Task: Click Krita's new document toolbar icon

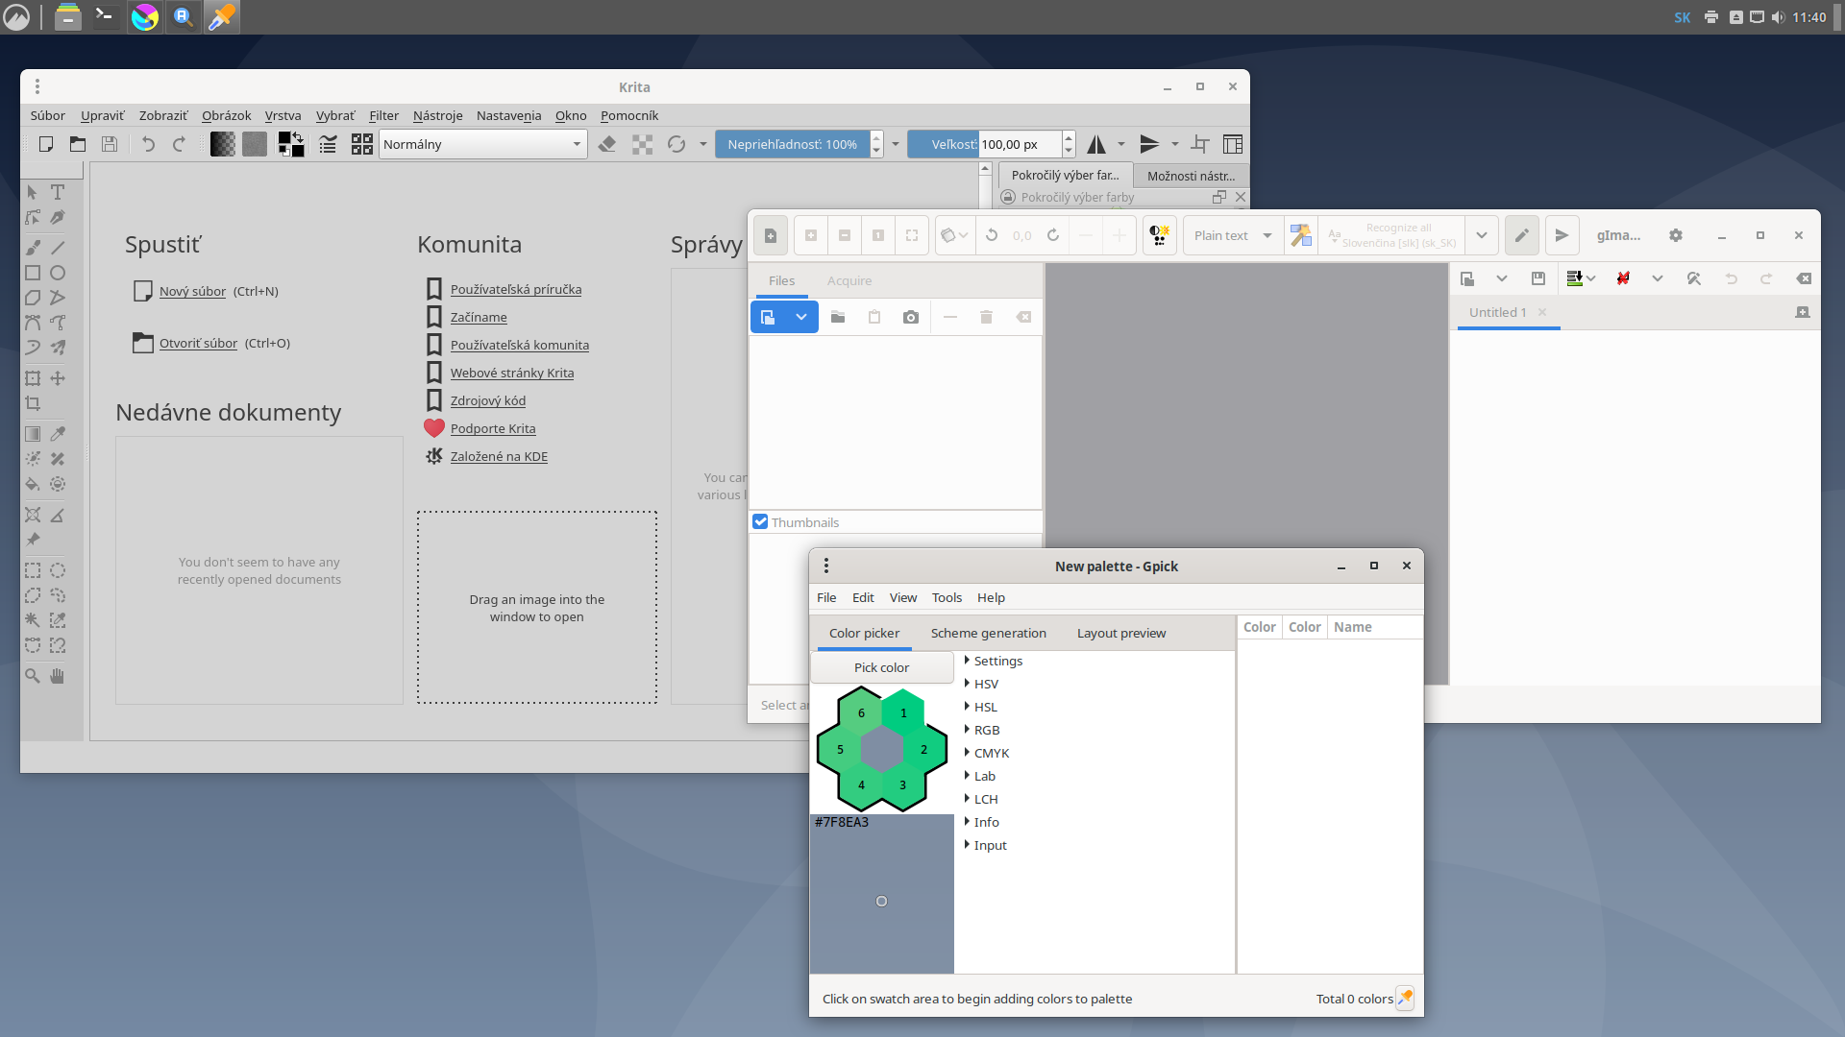Action: (x=46, y=144)
